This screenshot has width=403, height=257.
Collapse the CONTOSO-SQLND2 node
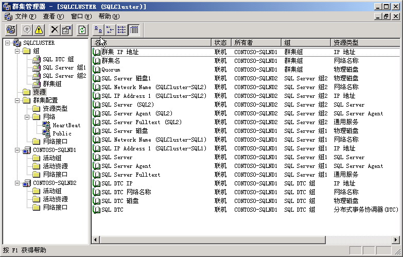pyautogui.click(x=17, y=183)
